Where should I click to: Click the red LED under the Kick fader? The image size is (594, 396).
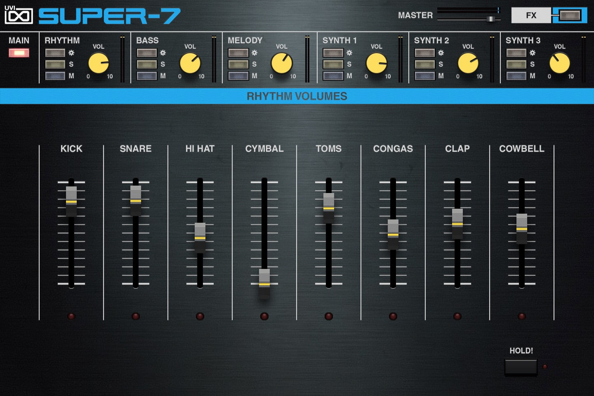pyautogui.click(x=71, y=316)
